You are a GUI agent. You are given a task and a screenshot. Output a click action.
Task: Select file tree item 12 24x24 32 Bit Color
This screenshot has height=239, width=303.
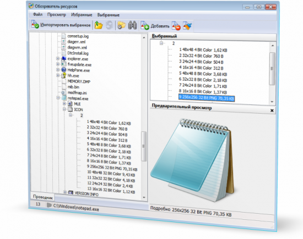click(x=110, y=185)
